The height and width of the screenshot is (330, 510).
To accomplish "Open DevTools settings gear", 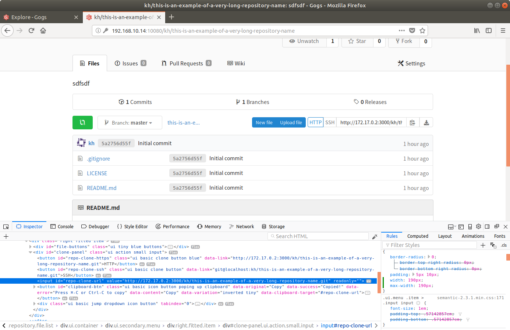I will click(x=478, y=227).
